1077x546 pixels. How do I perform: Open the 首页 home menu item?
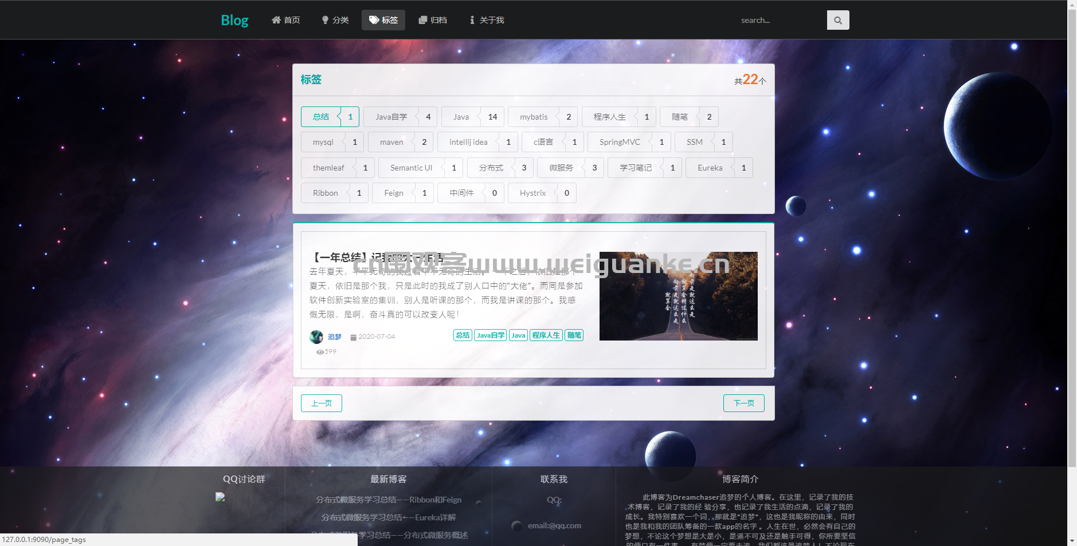285,20
